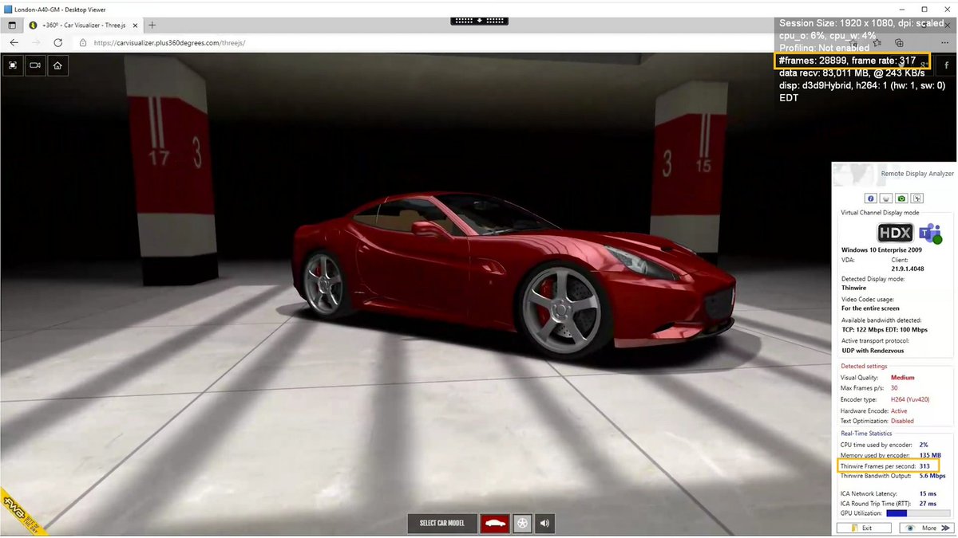Expand the Desktop Viewer toolbar handle
The width and height of the screenshot is (958, 538).
(x=479, y=21)
